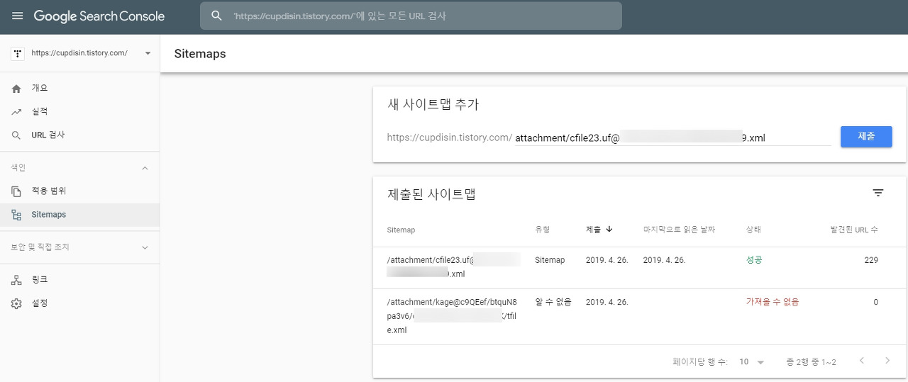Click the tistory property favicon
This screenshot has width=908, height=382.
[18, 53]
